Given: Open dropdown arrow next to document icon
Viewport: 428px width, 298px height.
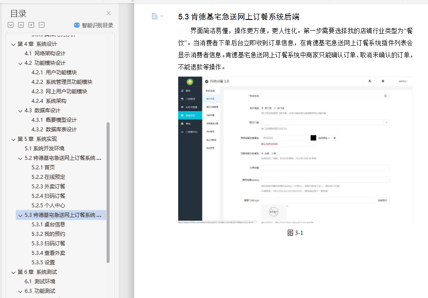Looking at the screenshot, I should (x=162, y=16).
